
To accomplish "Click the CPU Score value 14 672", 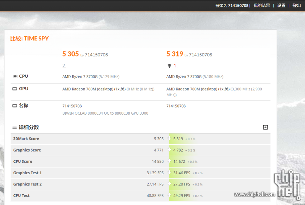I will (x=179, y=162).
